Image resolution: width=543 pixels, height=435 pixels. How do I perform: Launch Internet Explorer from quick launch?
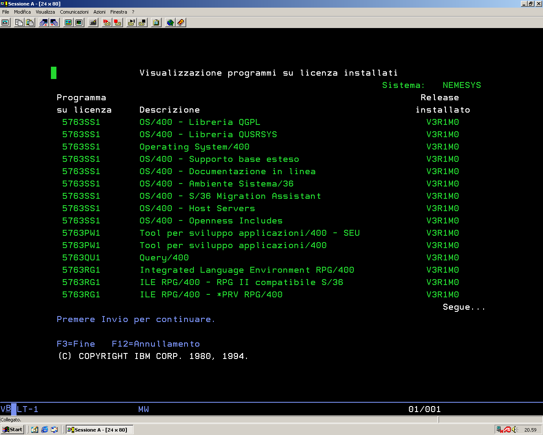(45, 429)
